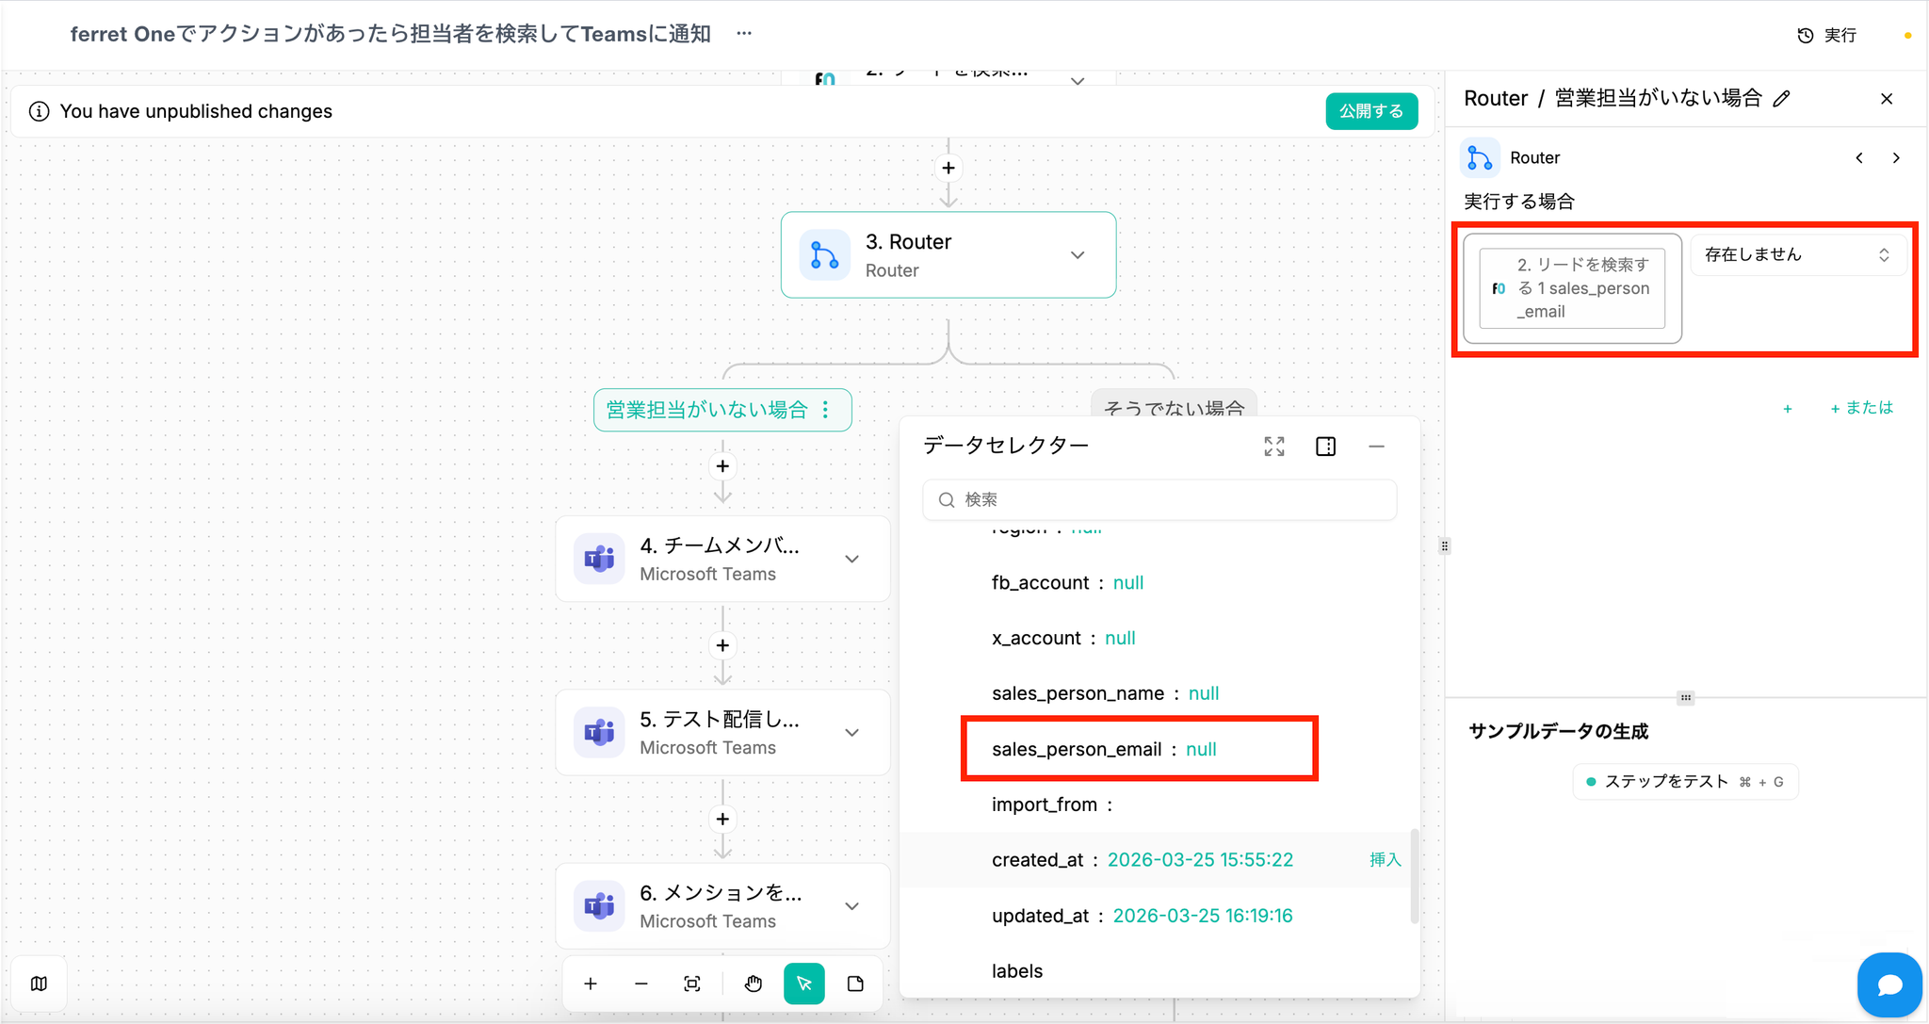The height and width of the screenshot is (1024, 1929).
Task: Edit the branch name with pencil icon
Action: [x=1781, y=99]
